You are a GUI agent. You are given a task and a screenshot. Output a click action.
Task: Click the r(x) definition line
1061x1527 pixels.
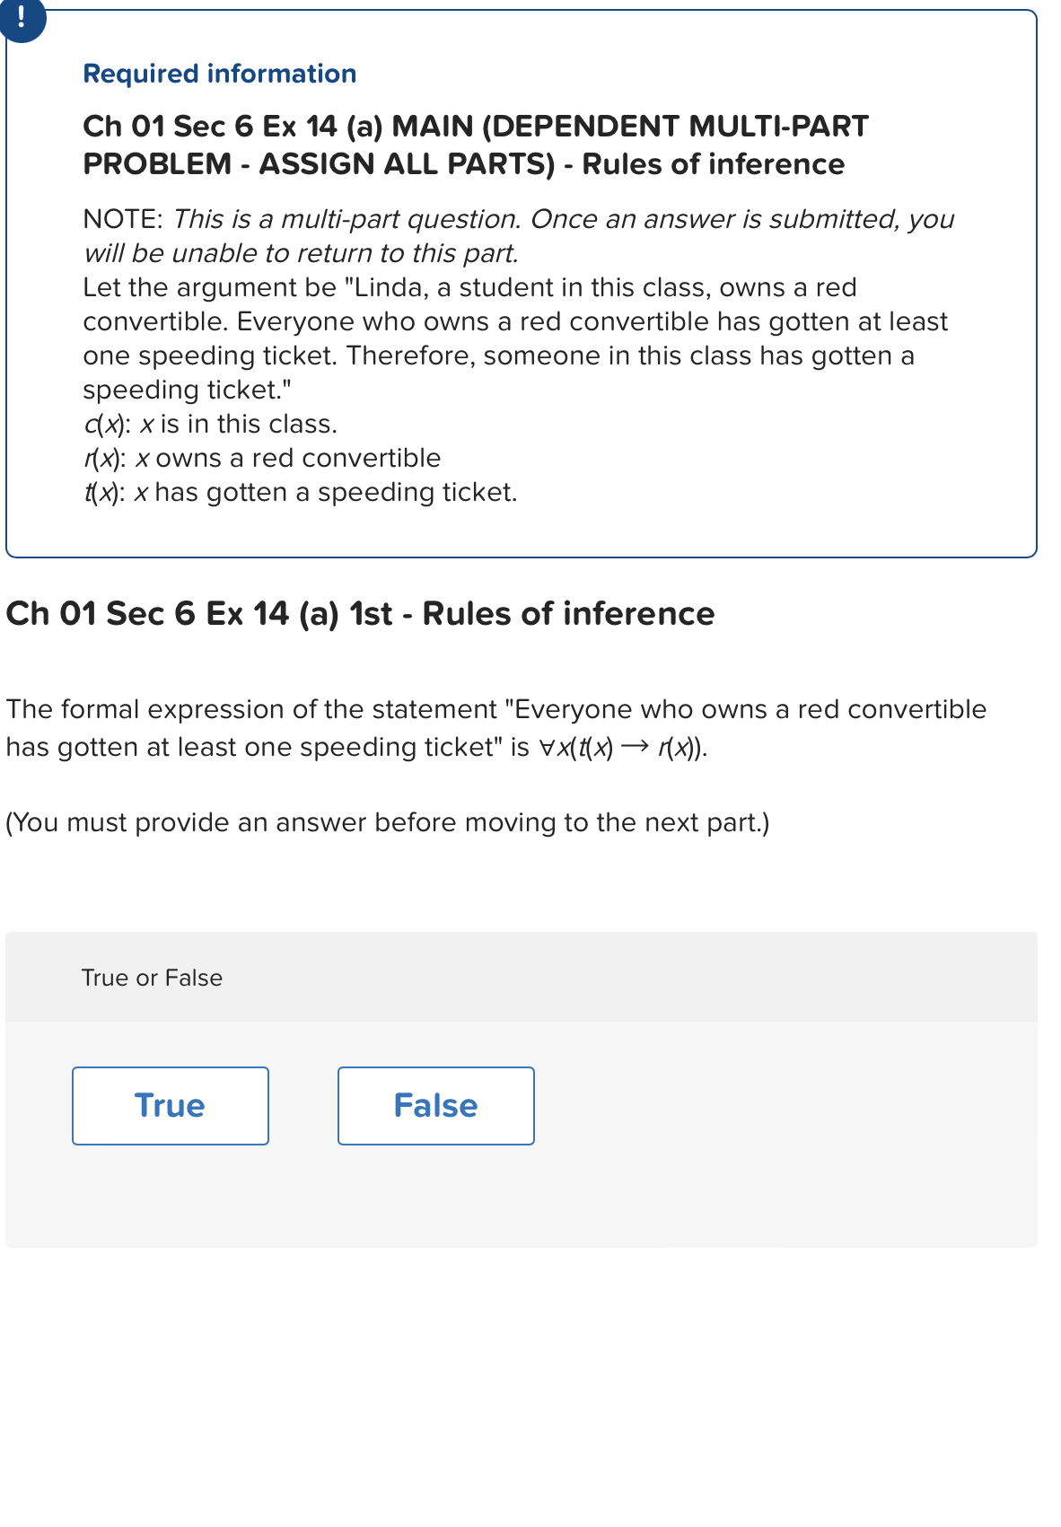[x=260, y=458]
